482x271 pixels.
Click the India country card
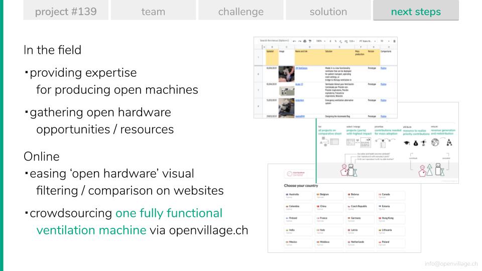click(298, 231)
